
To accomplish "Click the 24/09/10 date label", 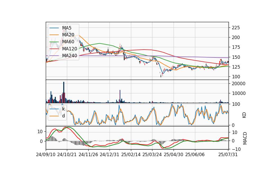I will coord(46,155).
